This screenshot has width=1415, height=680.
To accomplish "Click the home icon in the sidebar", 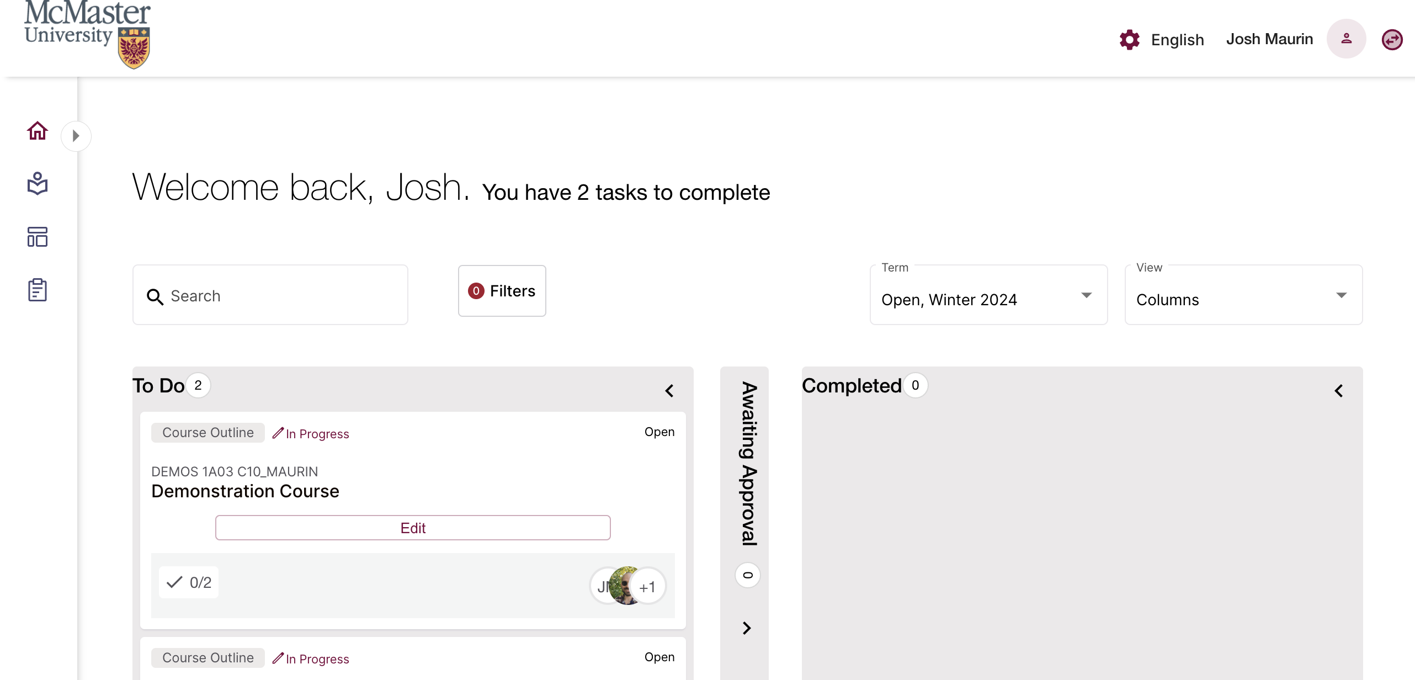I will pos(37,130).
